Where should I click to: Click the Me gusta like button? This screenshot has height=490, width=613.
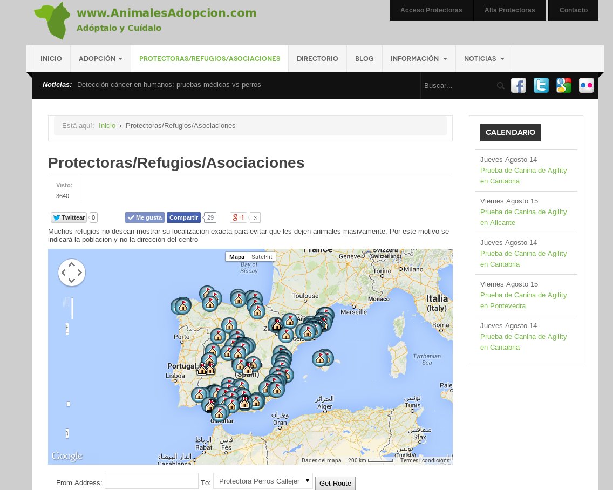pos(145,217)
